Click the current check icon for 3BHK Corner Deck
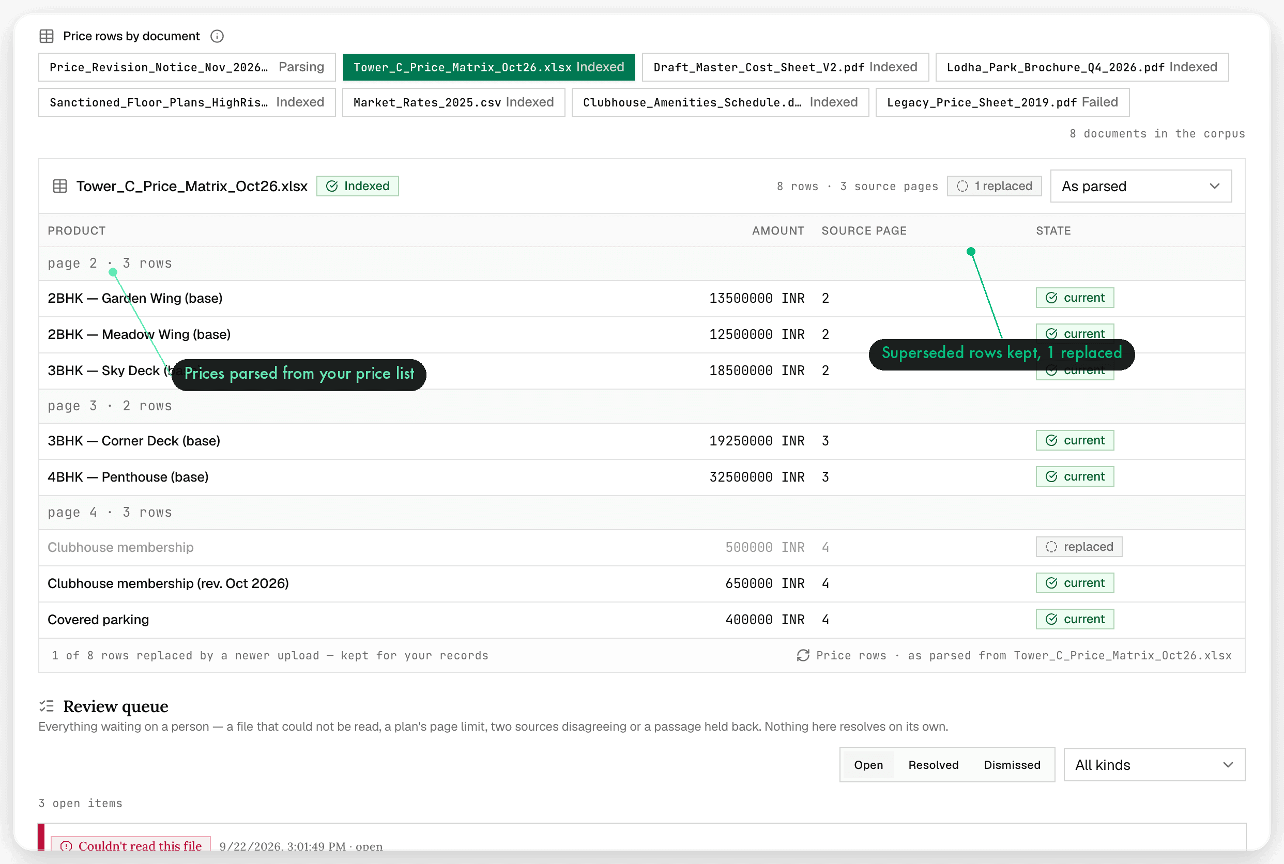This screenshot has width=1284, height=864. tap(1051, 440)
